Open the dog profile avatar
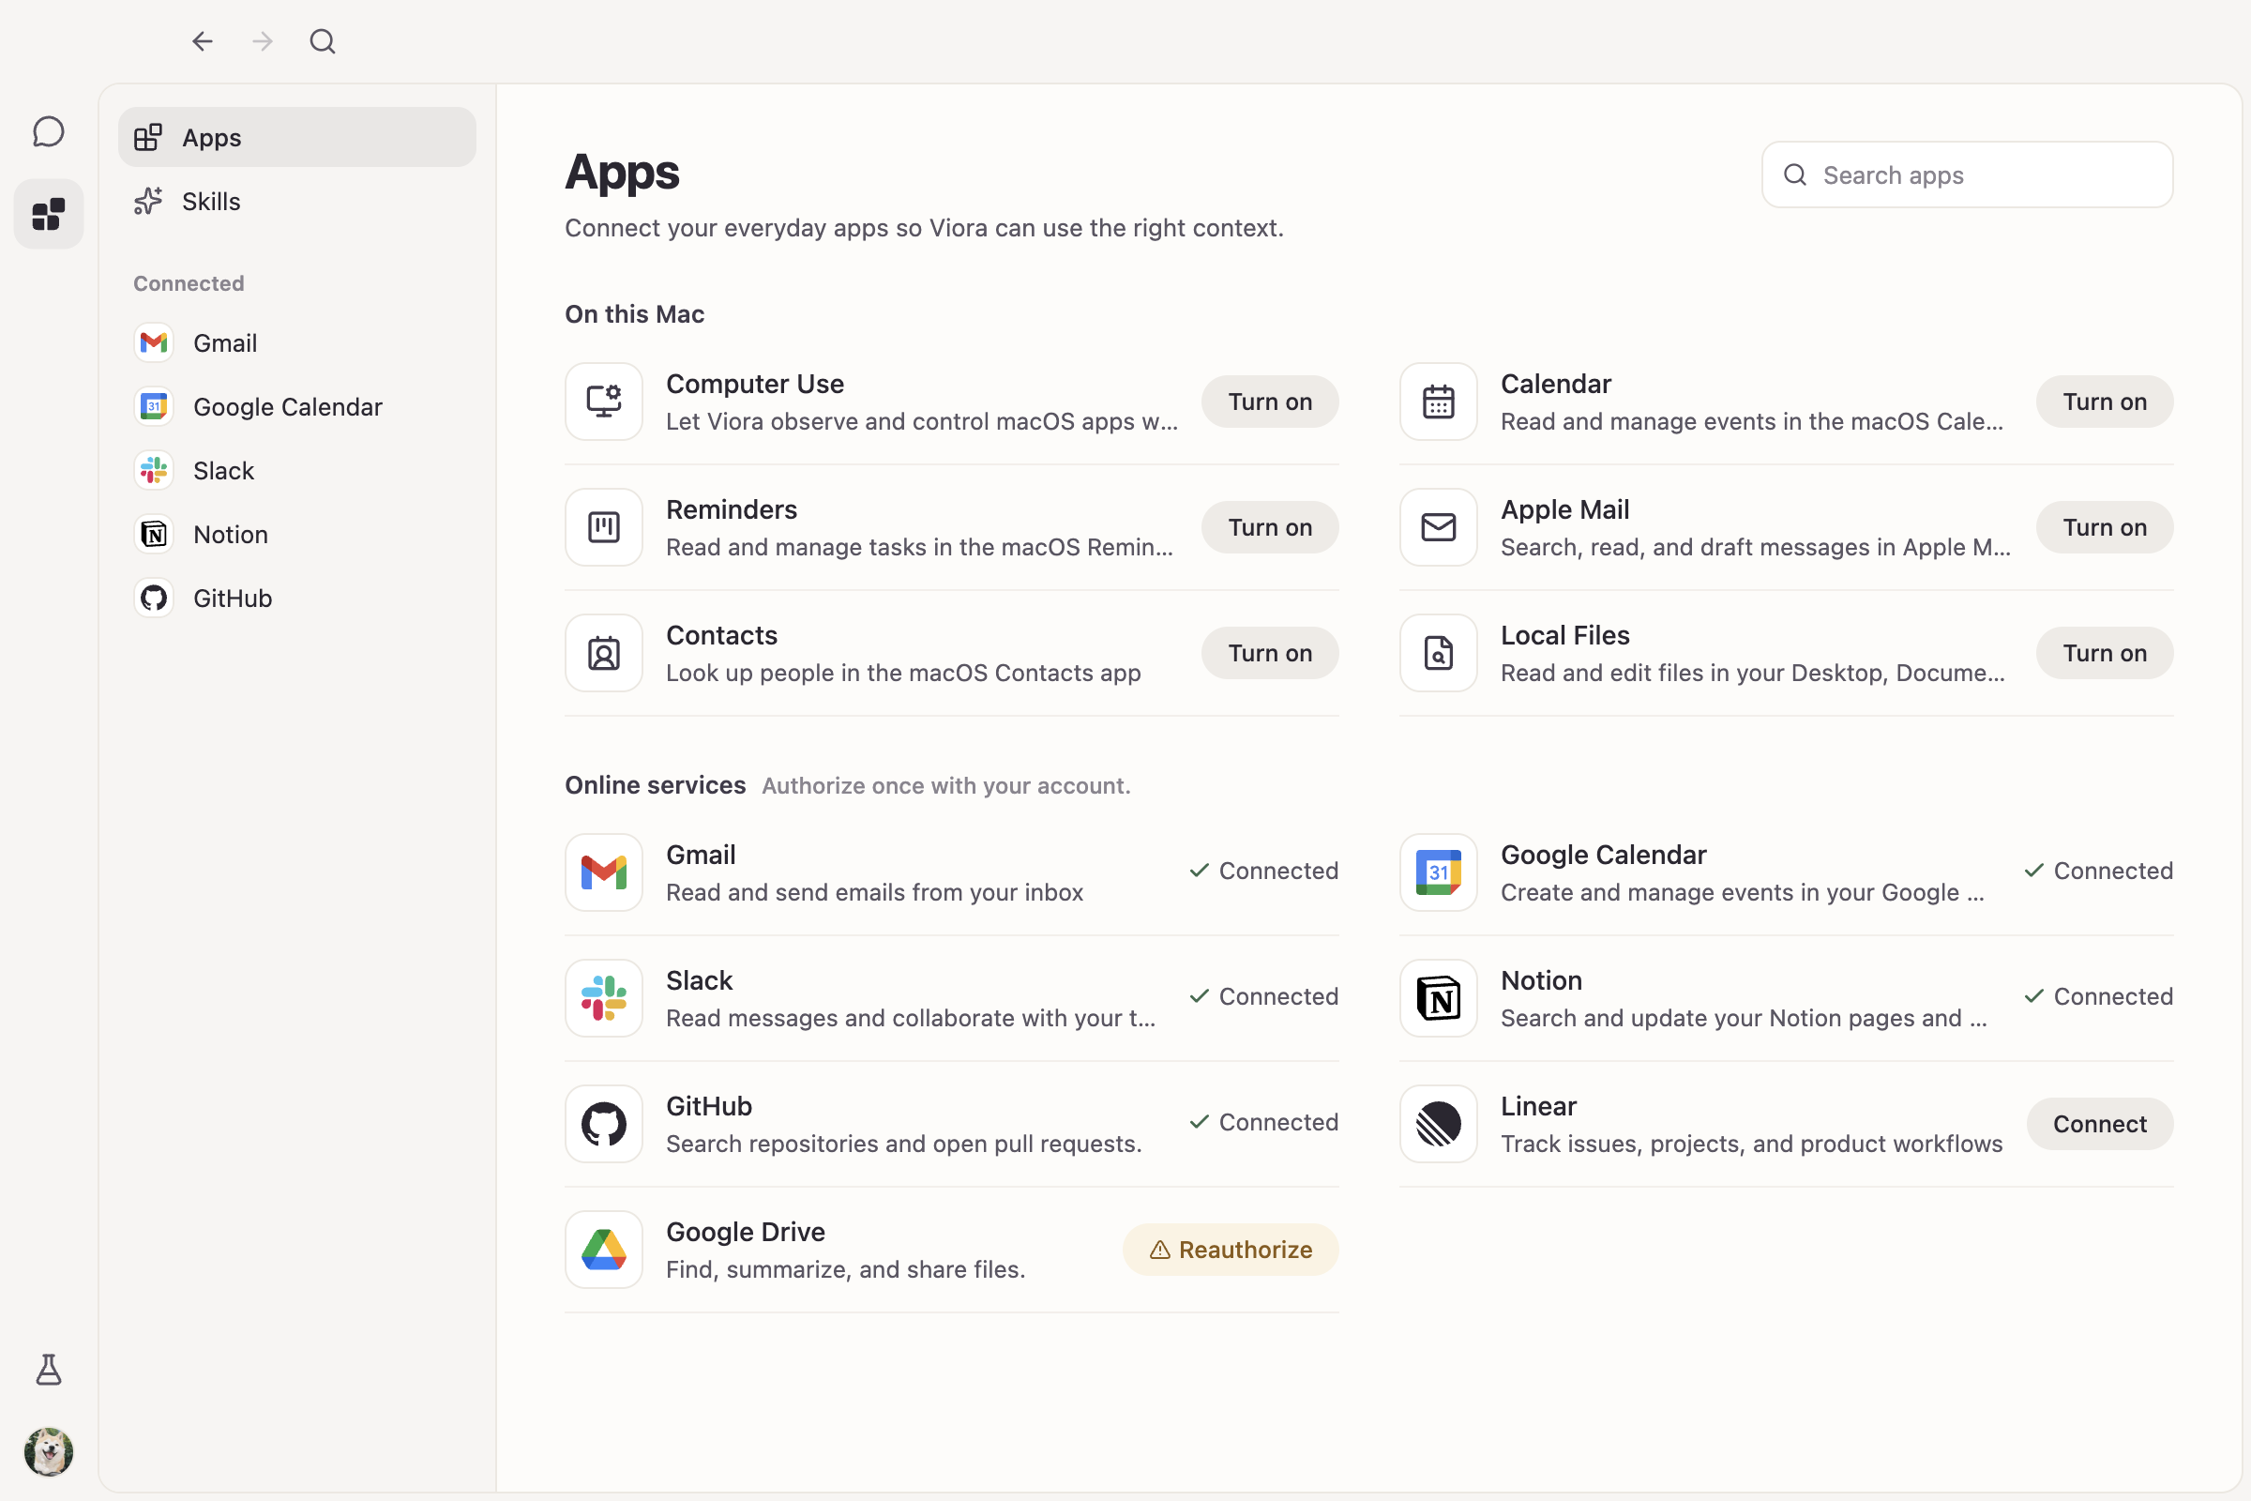This screenshot has width=2251, height=1501. [x=49, y=1451]
